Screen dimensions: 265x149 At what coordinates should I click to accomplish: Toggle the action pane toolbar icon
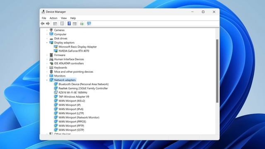click(75, 24)
